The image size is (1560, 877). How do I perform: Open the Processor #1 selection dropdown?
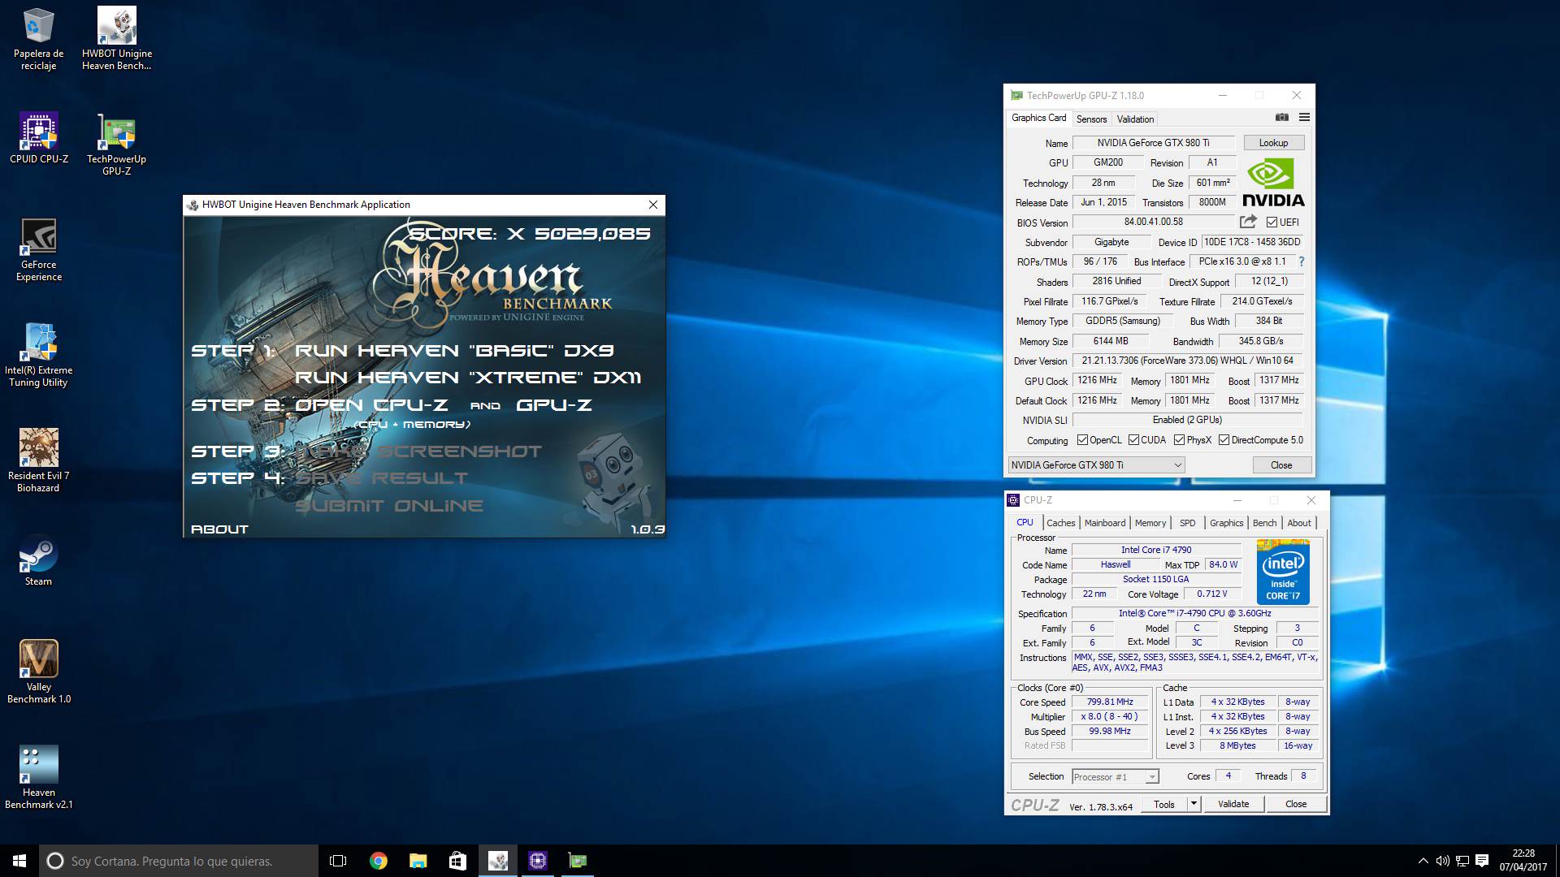click(x=1115, y=777)
